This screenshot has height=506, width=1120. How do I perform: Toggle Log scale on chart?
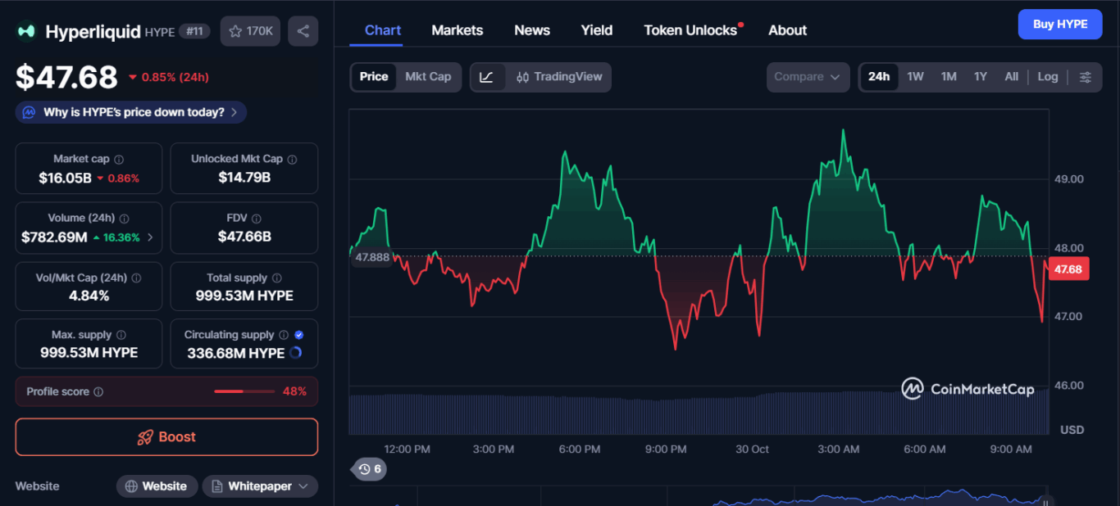[1047, 77]
